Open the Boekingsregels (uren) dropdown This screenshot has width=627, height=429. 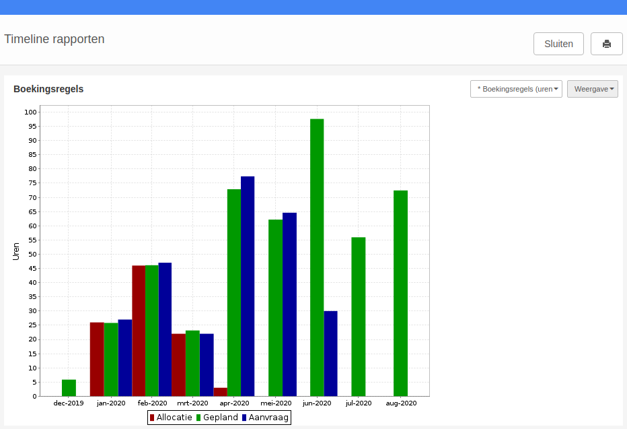click(x=516, y=89)
